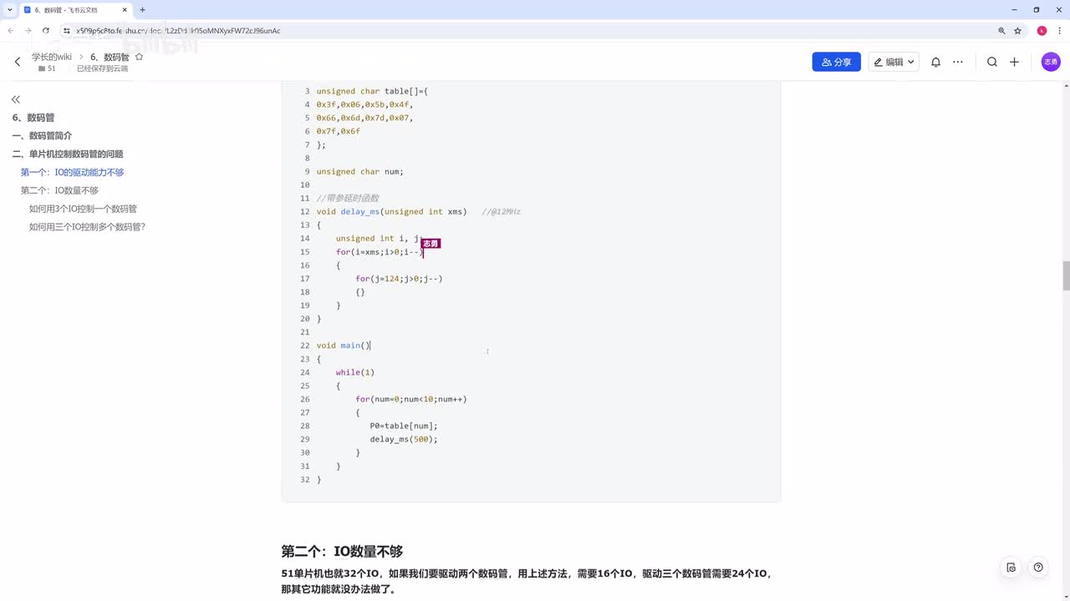Jump to outline item 一、数码管简介
The width and height of the screenshot is (1070, 601).
[x=42, y=135]
